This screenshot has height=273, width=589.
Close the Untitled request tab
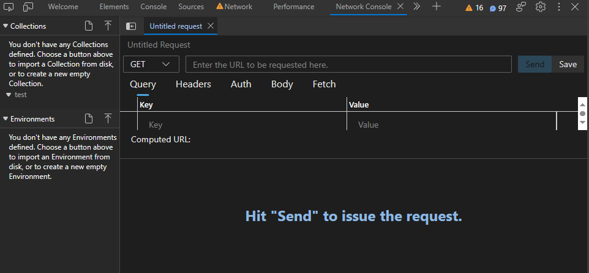coord(211,26)
